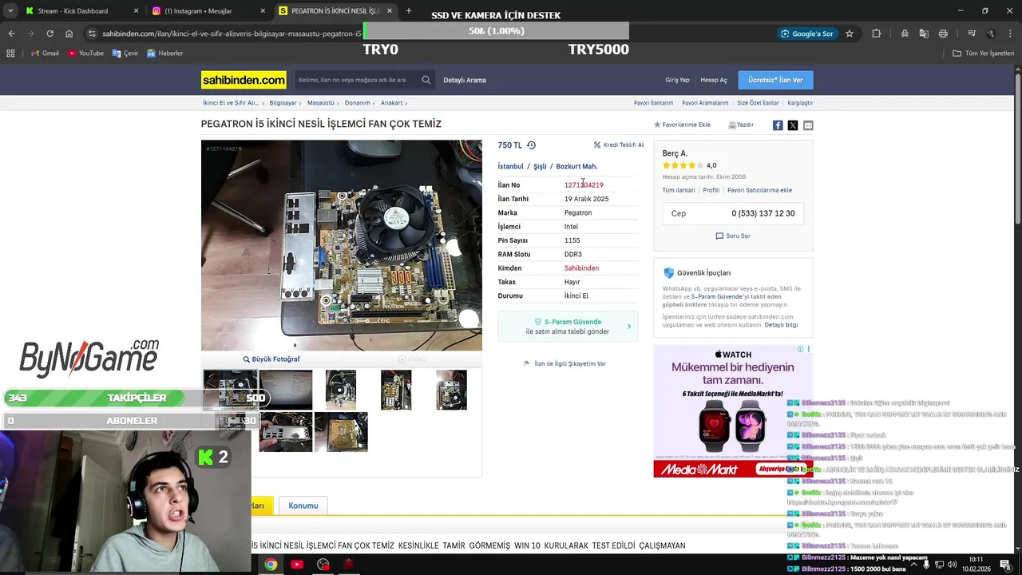
Task: Click Favori Satıcılarıma ekle
Action: tap(759, 191)
